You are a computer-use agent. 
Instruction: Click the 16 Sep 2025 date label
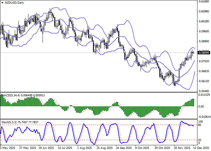pyautogui.click(x=124, y=148)
